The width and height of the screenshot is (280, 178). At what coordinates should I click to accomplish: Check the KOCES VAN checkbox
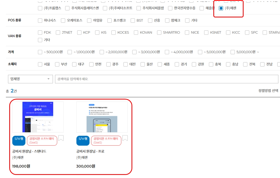113,33
